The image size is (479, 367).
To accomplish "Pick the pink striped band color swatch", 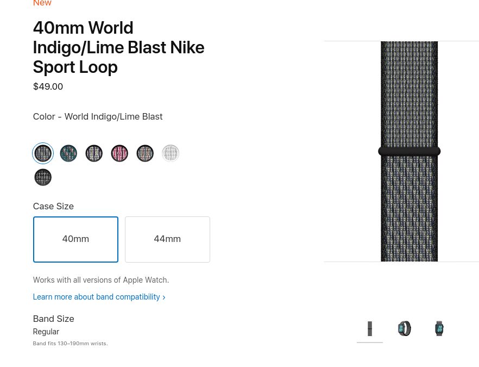I will [119, 153].
